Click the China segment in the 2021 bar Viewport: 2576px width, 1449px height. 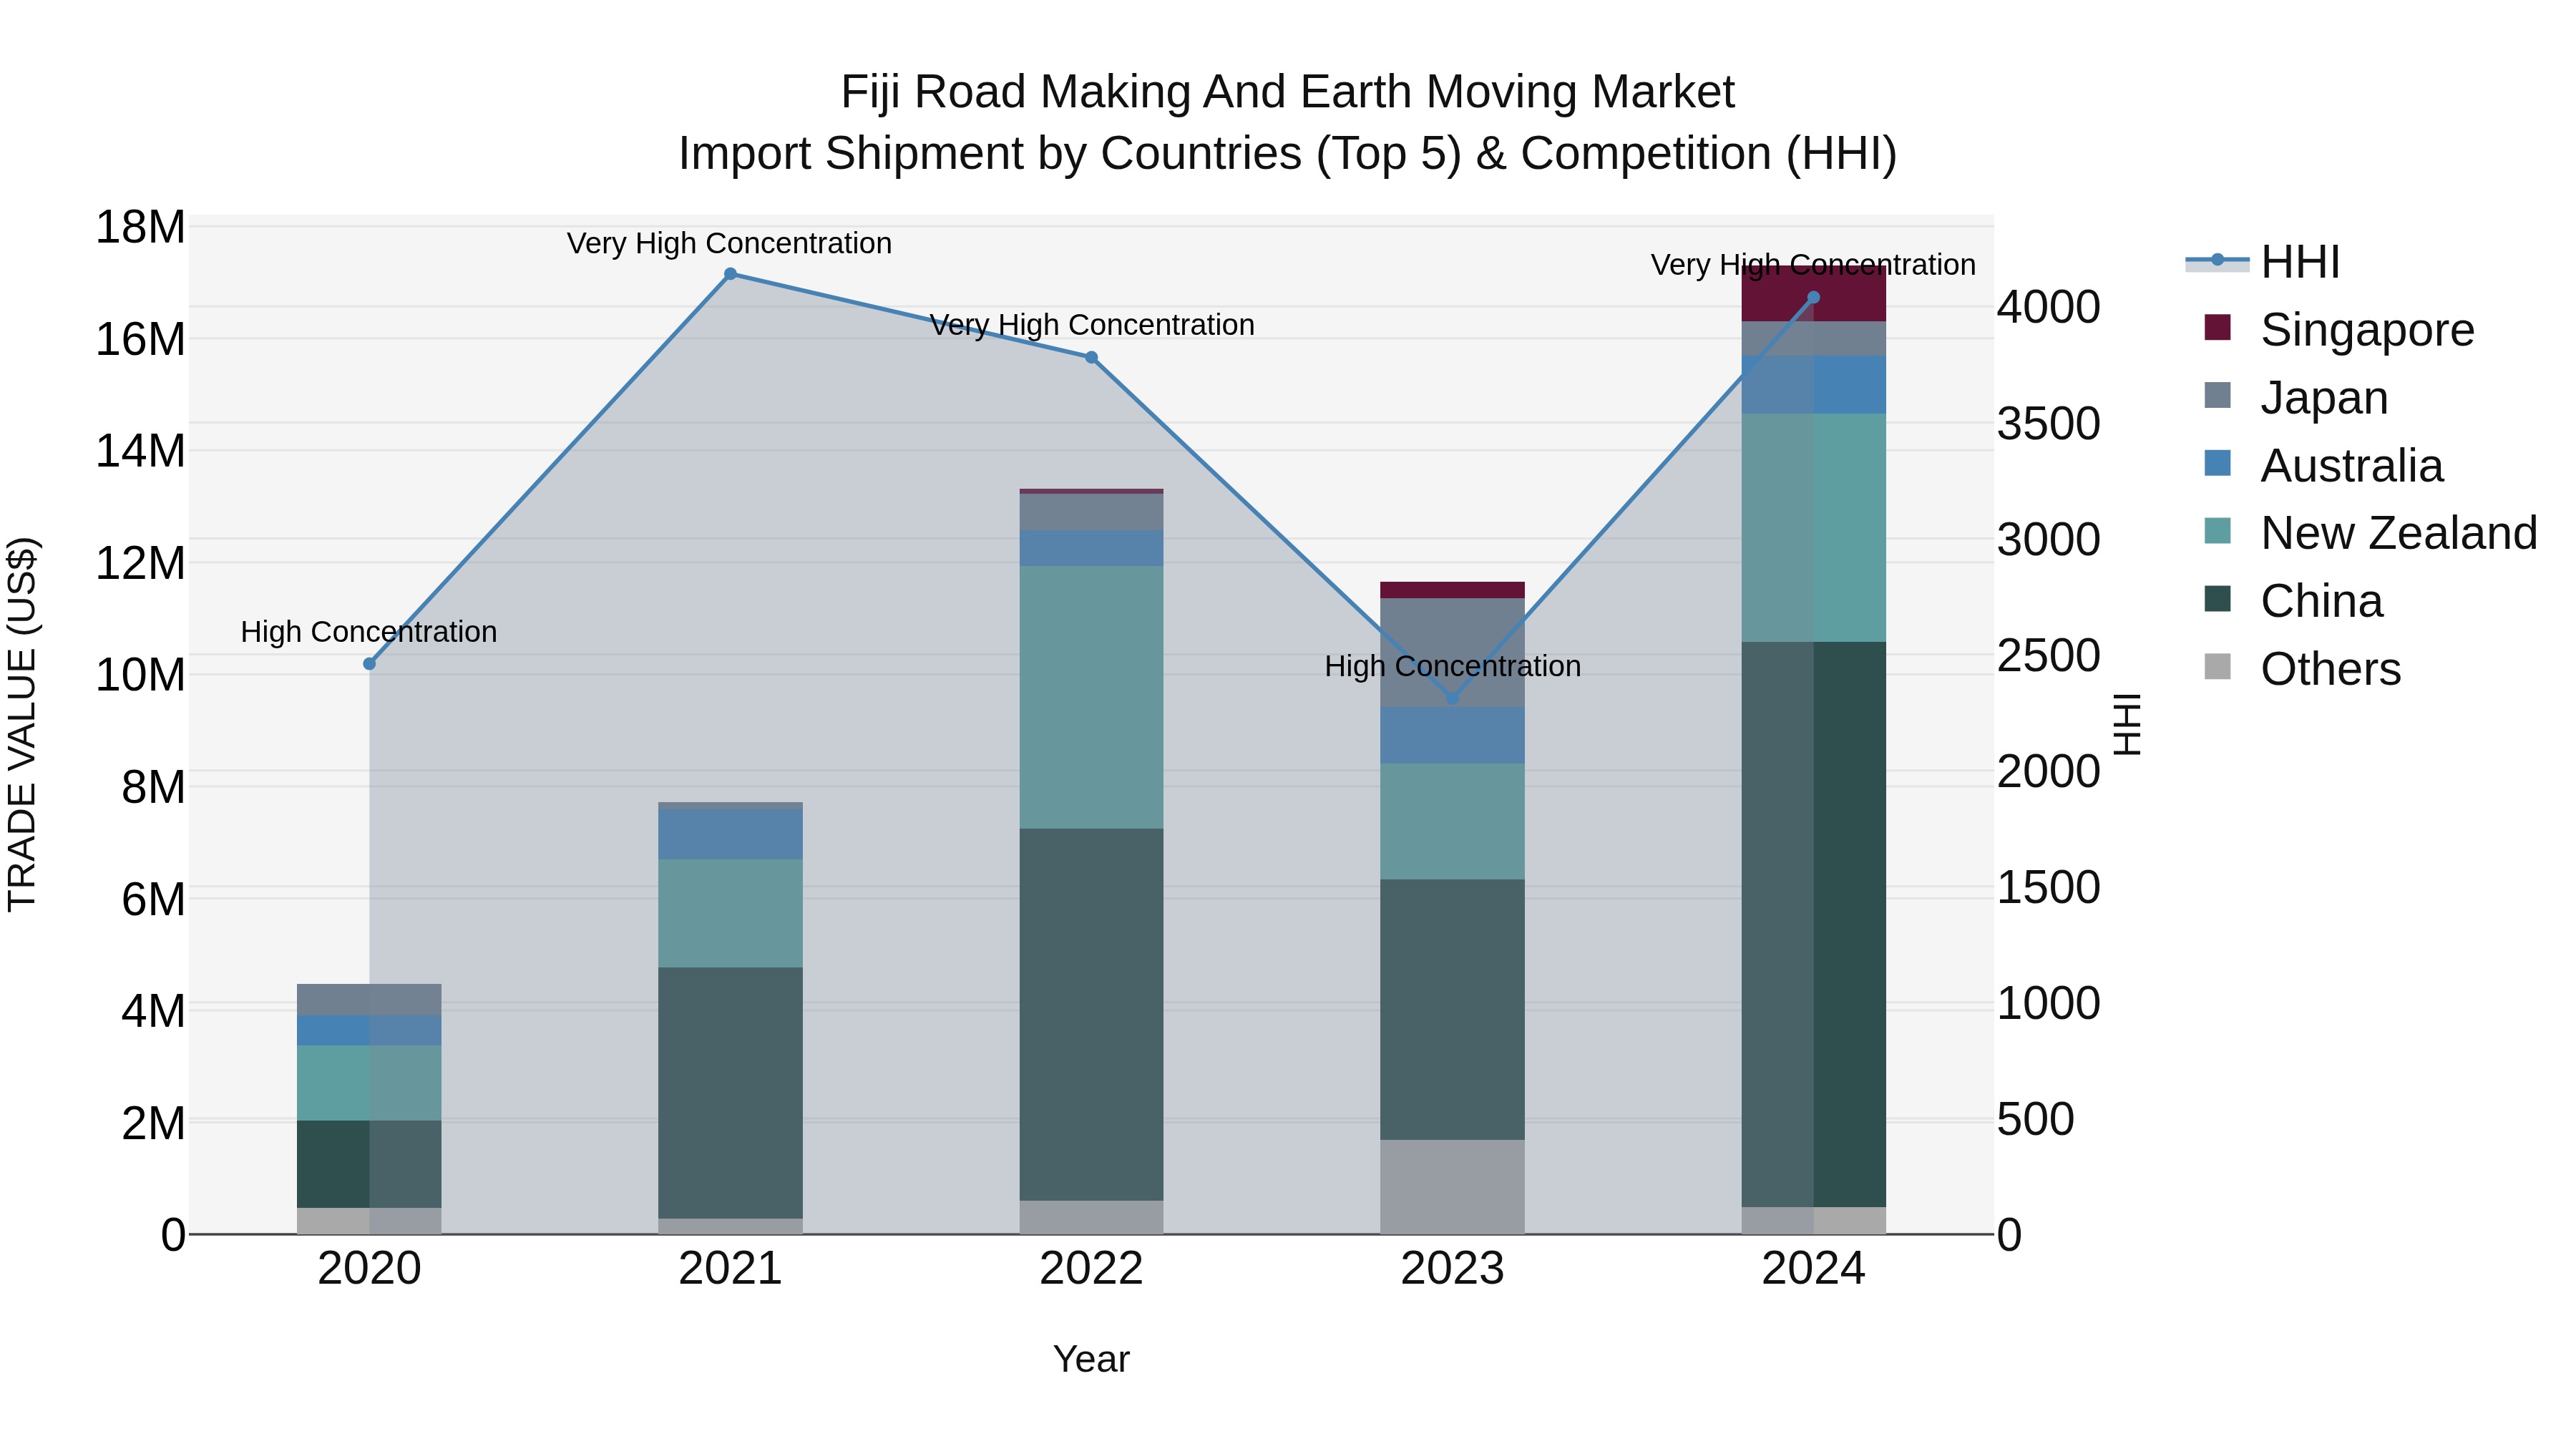coord(730,1092)
